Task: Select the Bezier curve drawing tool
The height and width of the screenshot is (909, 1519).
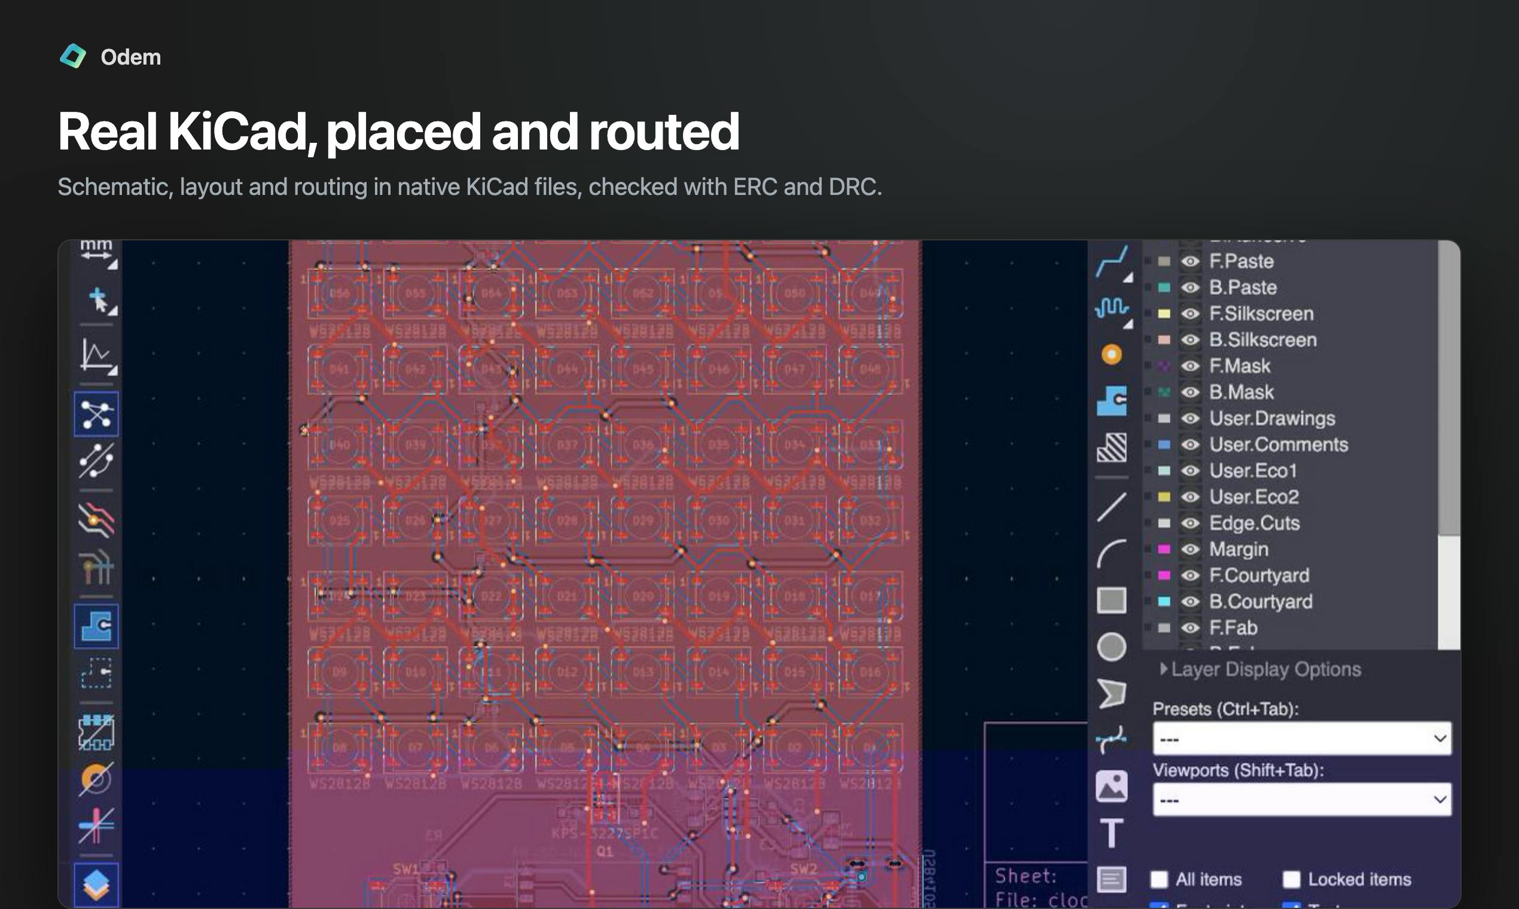Action: pyautogui.click(x=1112, y=739)
